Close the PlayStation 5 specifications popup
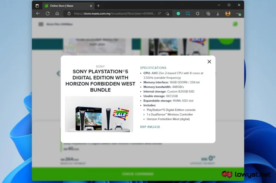The image size is (276, 183). point(209,62)
